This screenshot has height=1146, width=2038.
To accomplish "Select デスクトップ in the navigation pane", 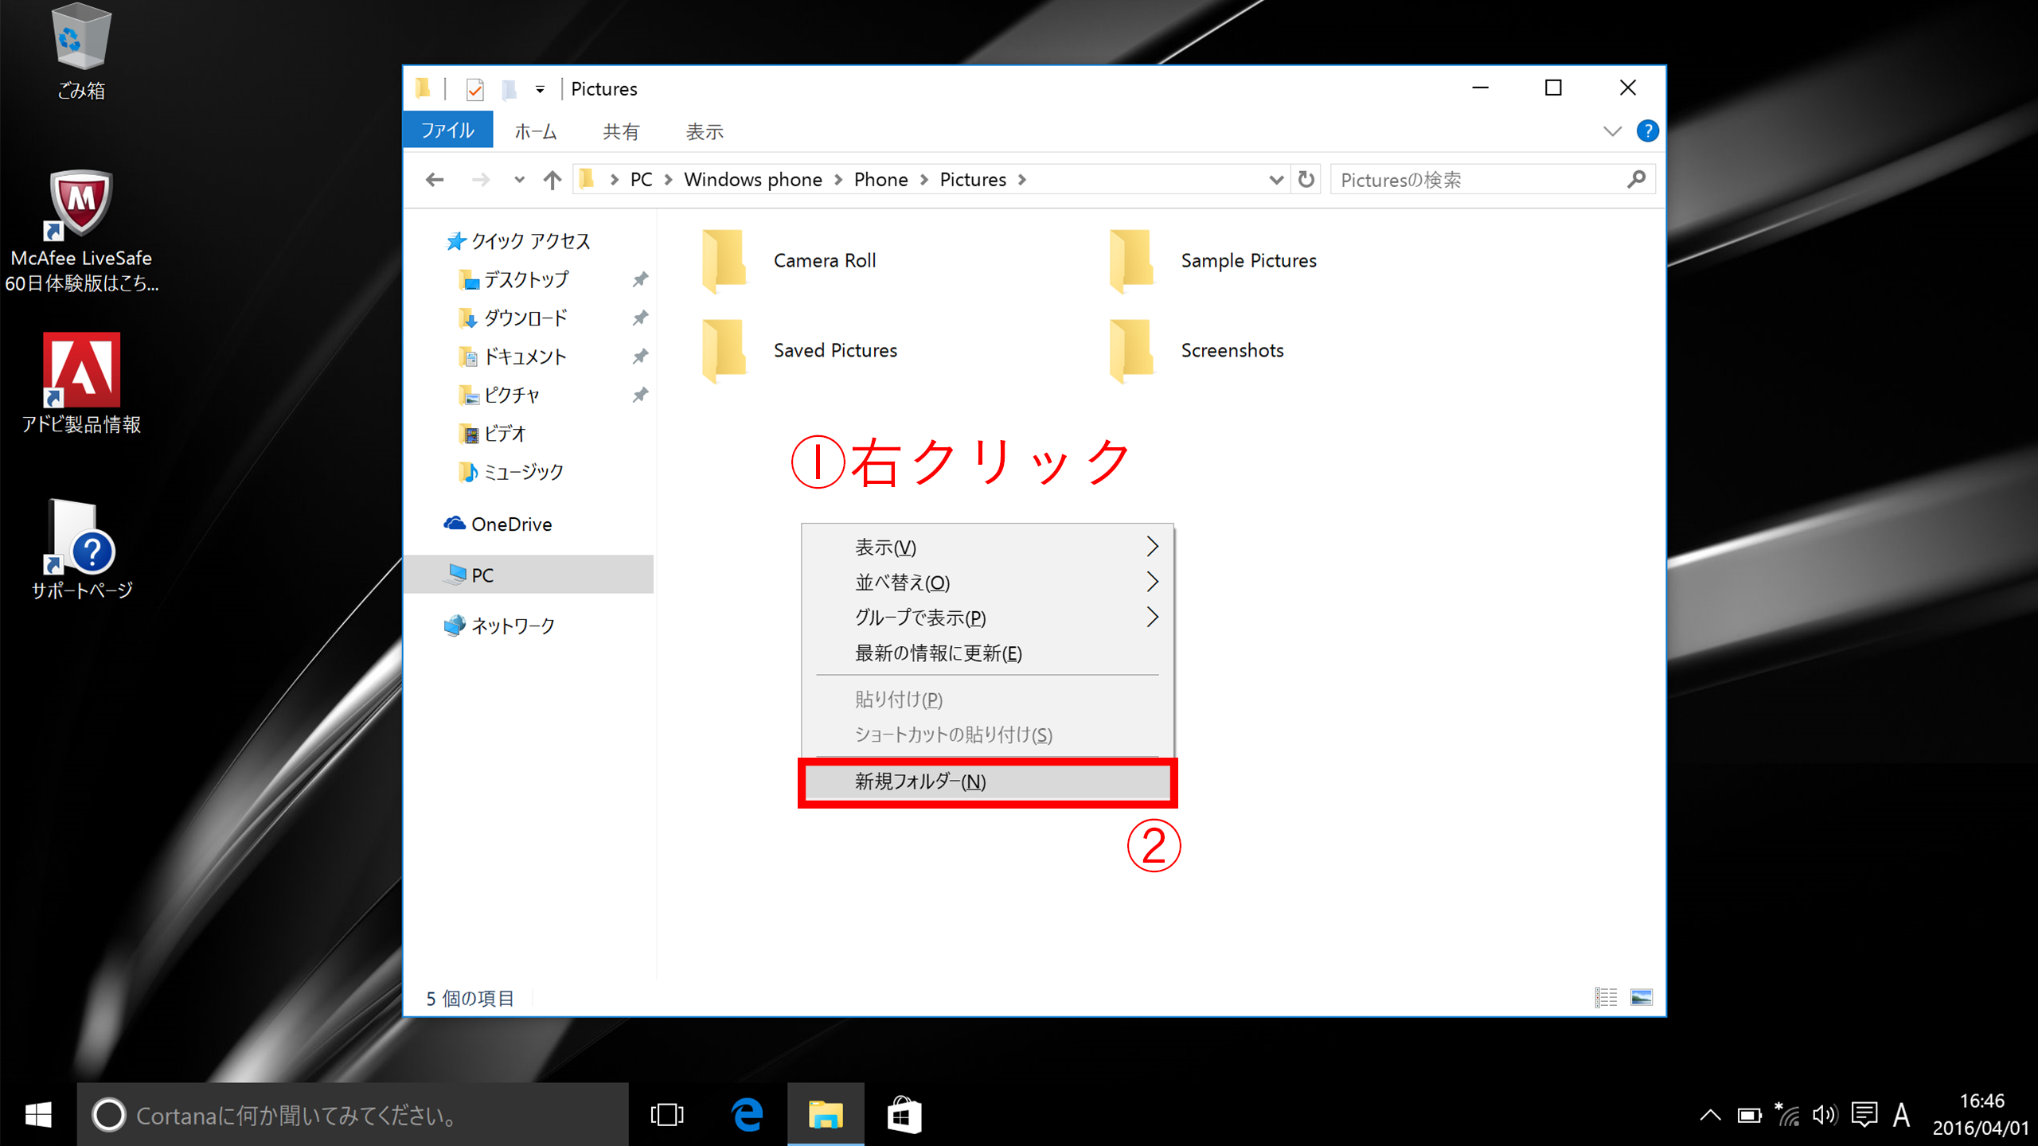I will (x=514, y=279).
